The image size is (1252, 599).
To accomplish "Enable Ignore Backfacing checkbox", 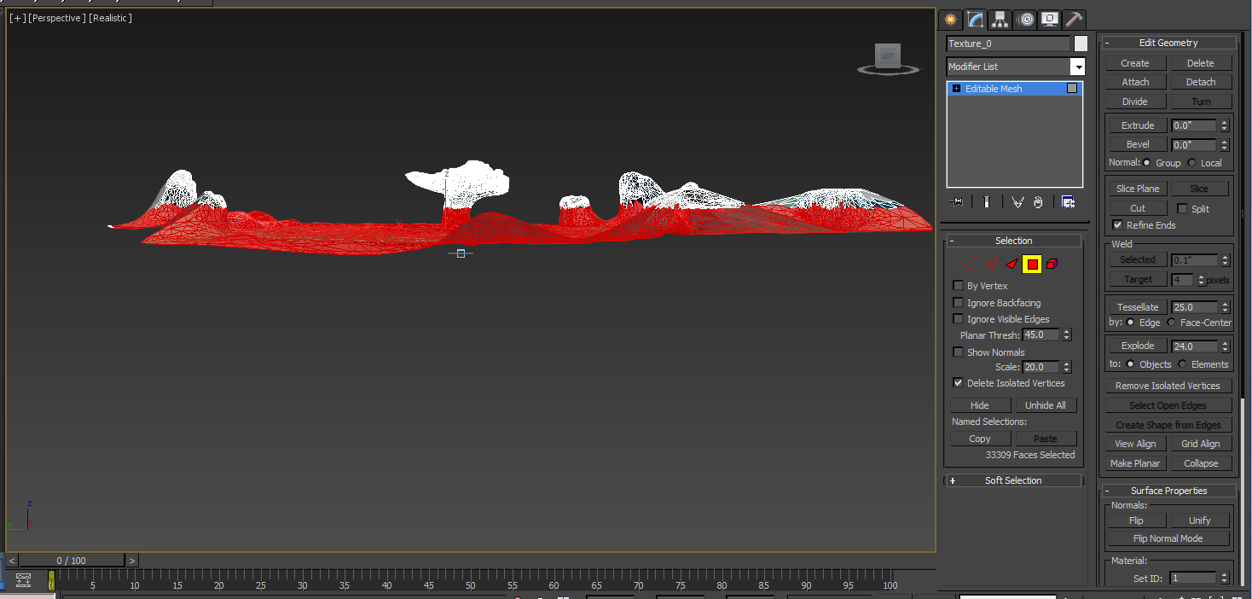I will point(958,303).
